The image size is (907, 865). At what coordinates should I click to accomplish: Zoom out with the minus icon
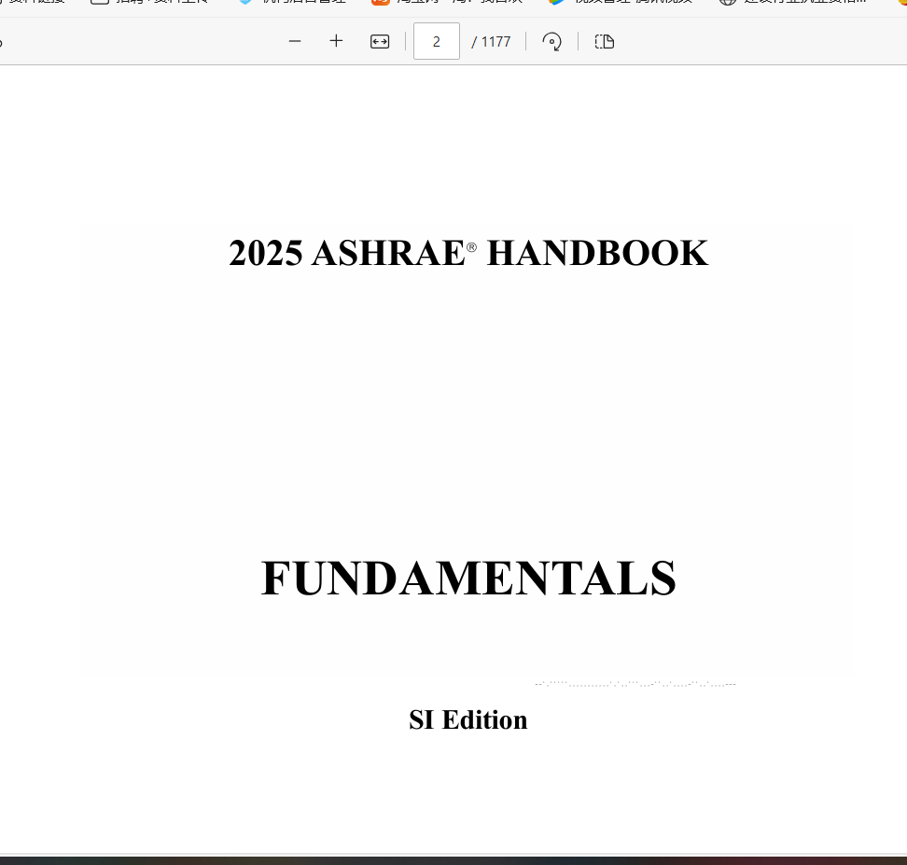tap(295, 41)
